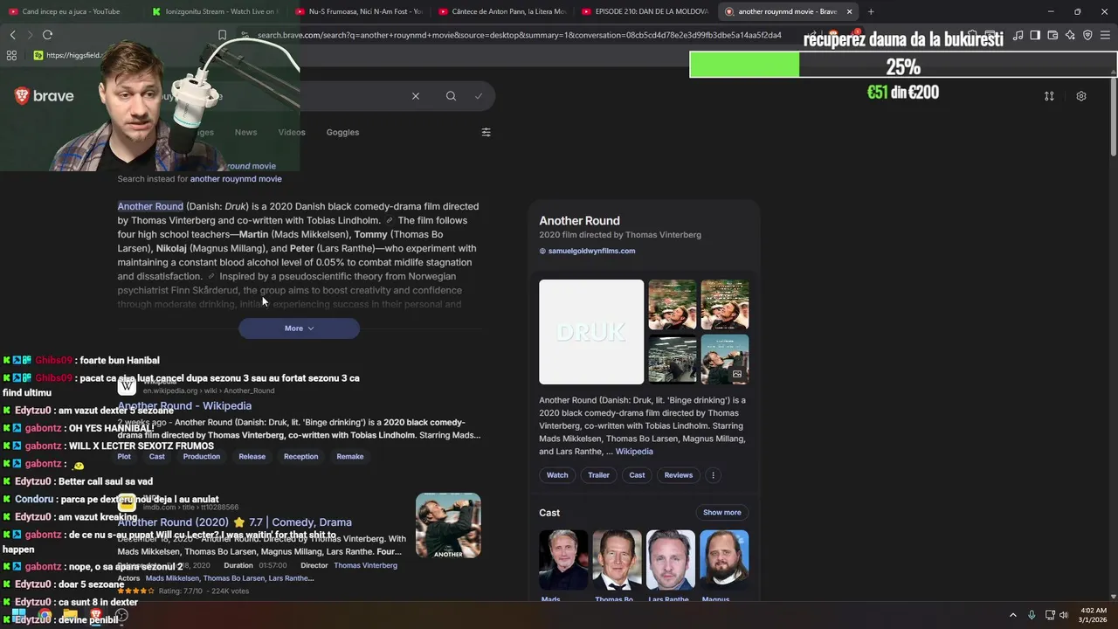Open File Explorer from the taskbar
This screenshot has width=1118, height=629.
[70, 615]
